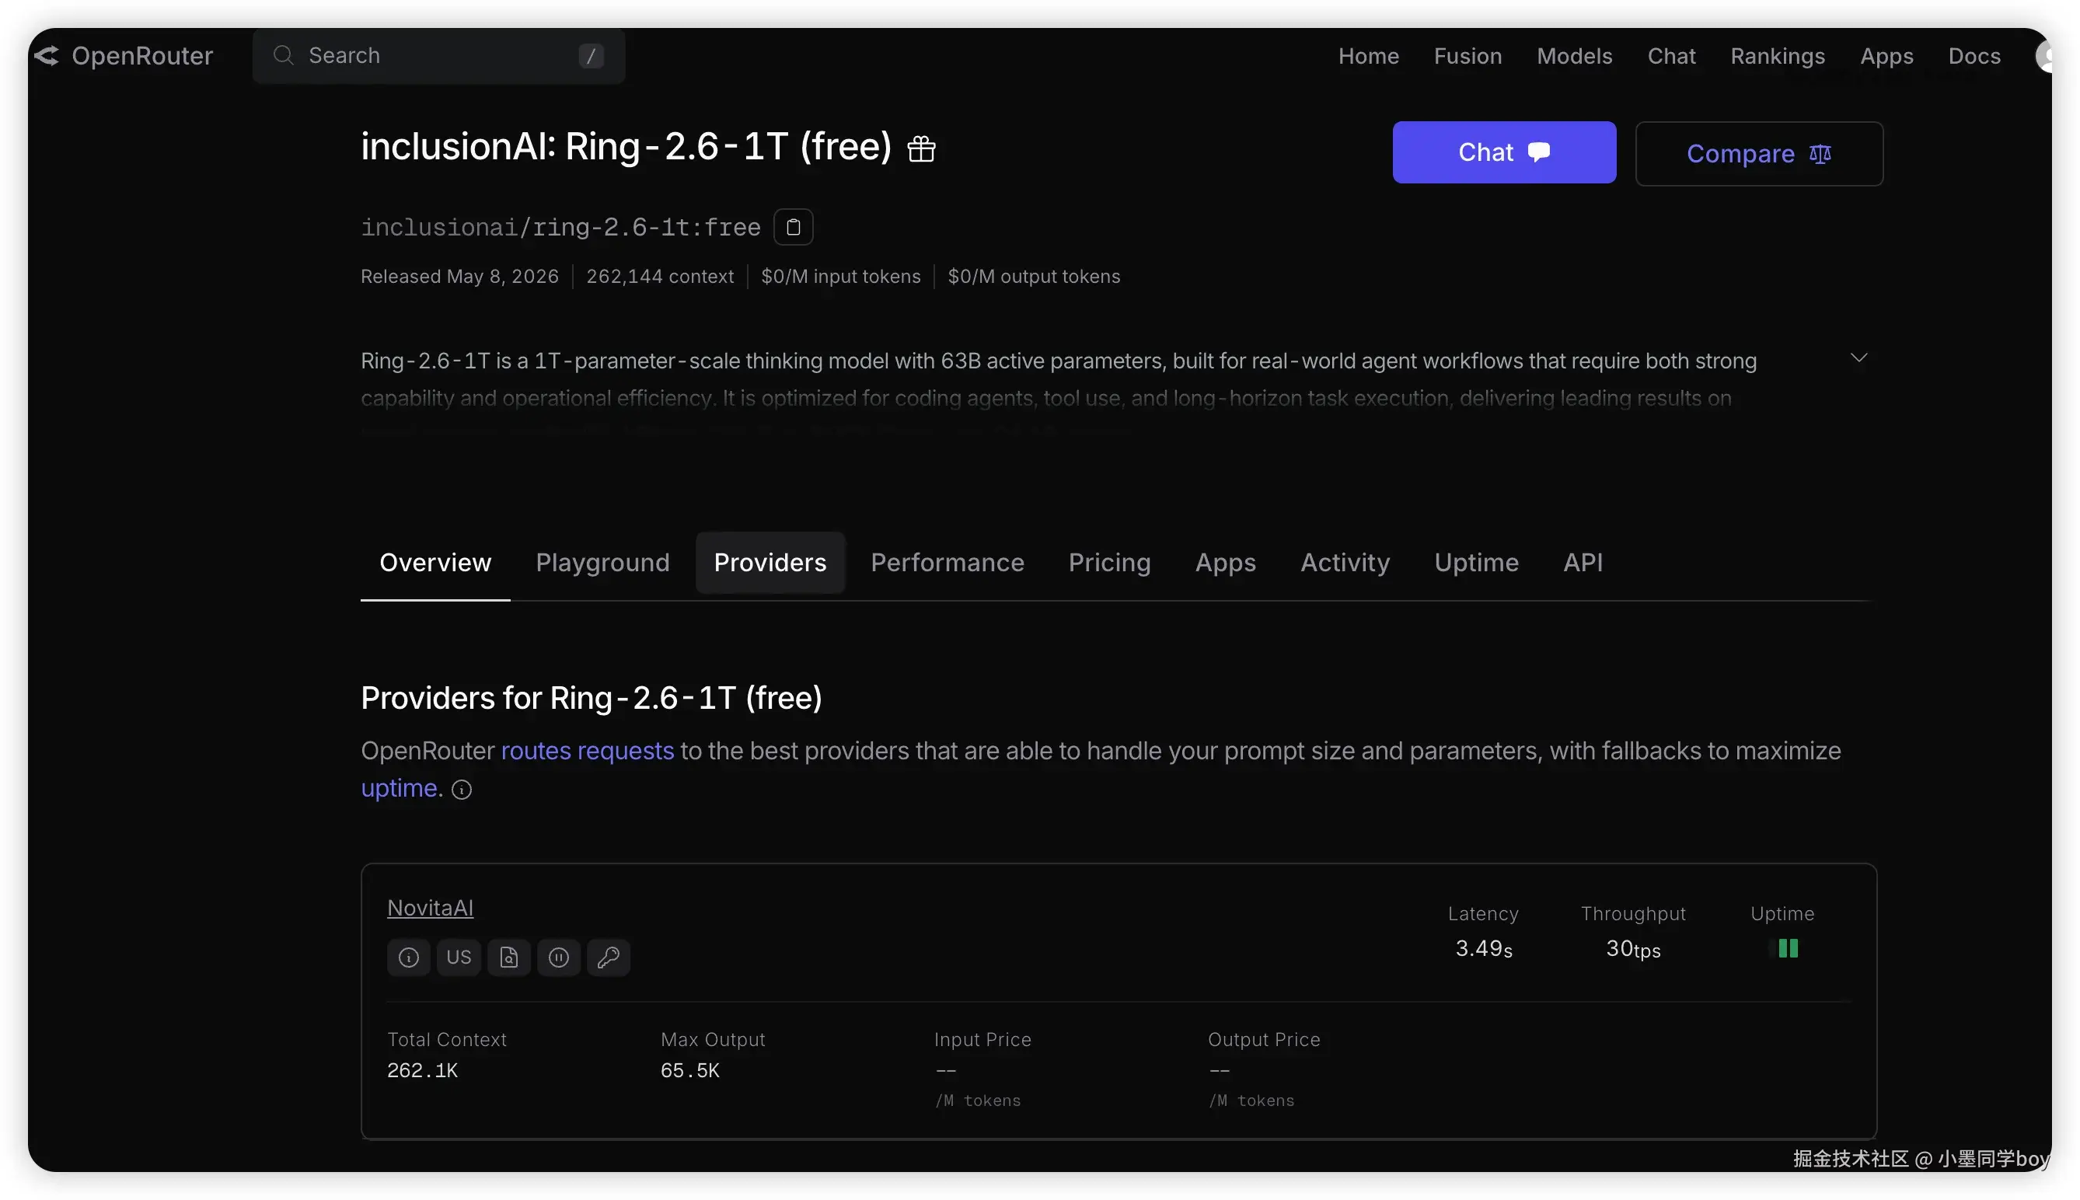This screenshot has width=2080, height=1200.
Task: Open NovitaAI data policy document icon
Action: point(508,957)
